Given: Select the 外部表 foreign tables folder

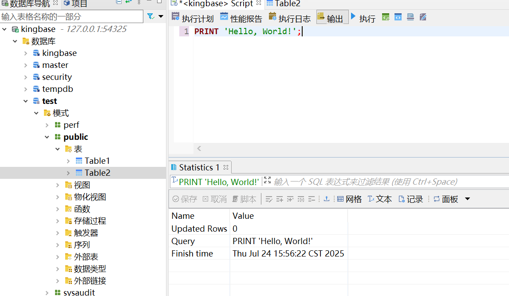Looking at the screenshot, I should click(86, 257).
